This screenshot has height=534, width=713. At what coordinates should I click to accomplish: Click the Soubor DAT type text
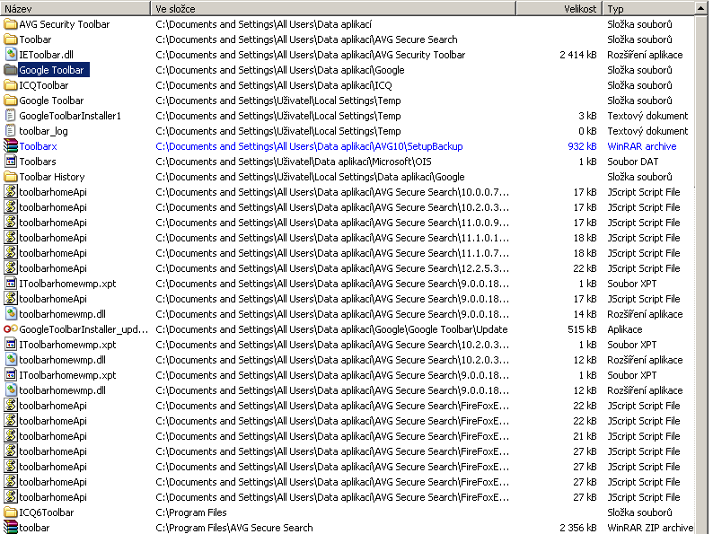pyautogui.click(x=632, y=162)
